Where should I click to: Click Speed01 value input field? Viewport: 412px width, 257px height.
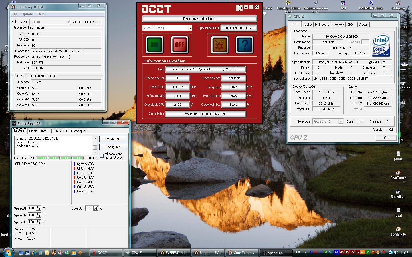tap(31, 208)
